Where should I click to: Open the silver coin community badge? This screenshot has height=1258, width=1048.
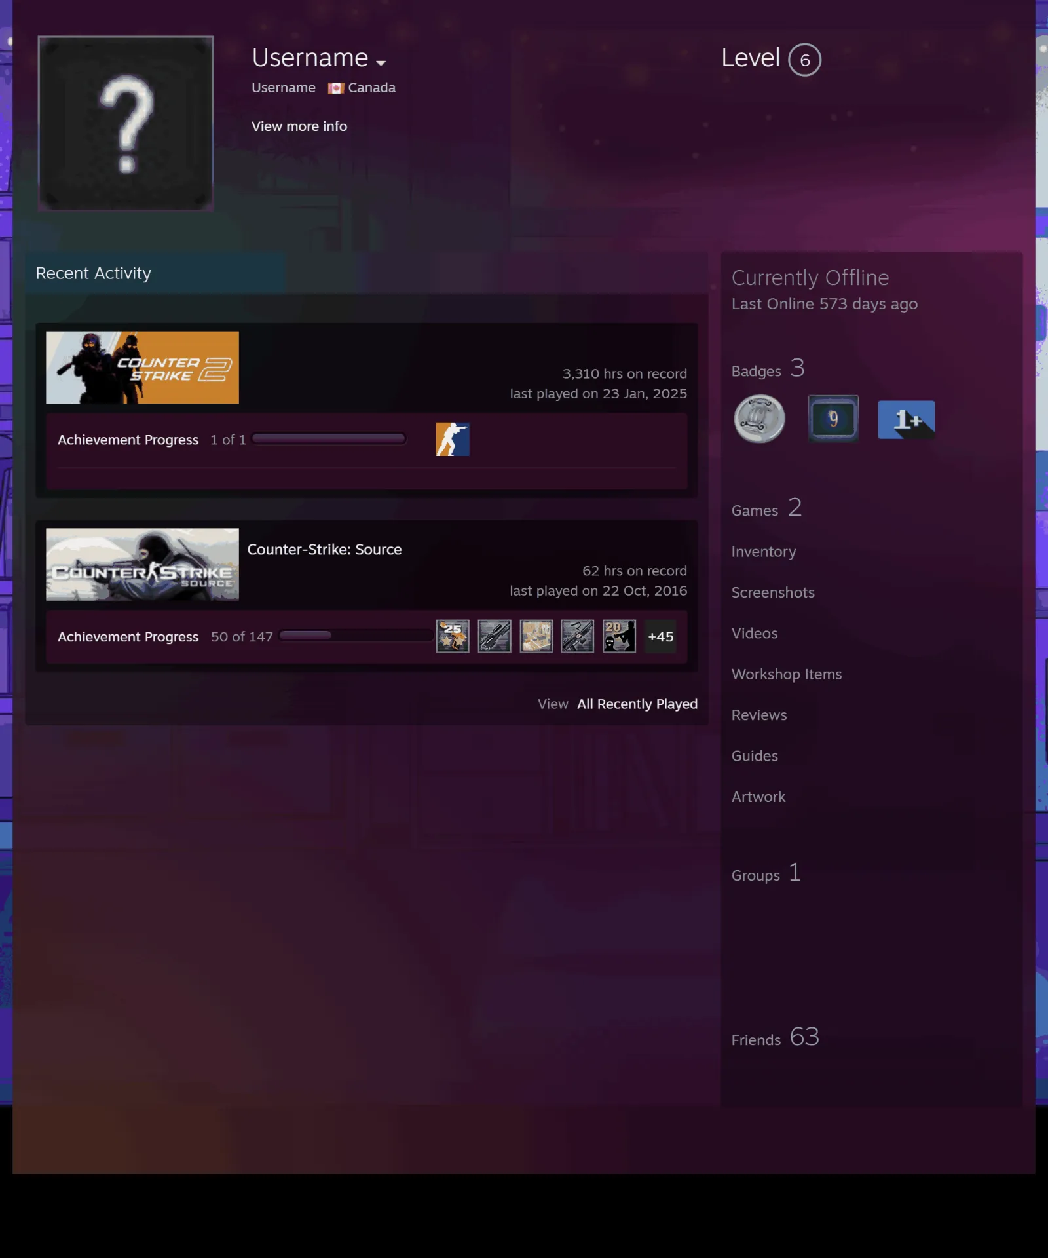759,419
